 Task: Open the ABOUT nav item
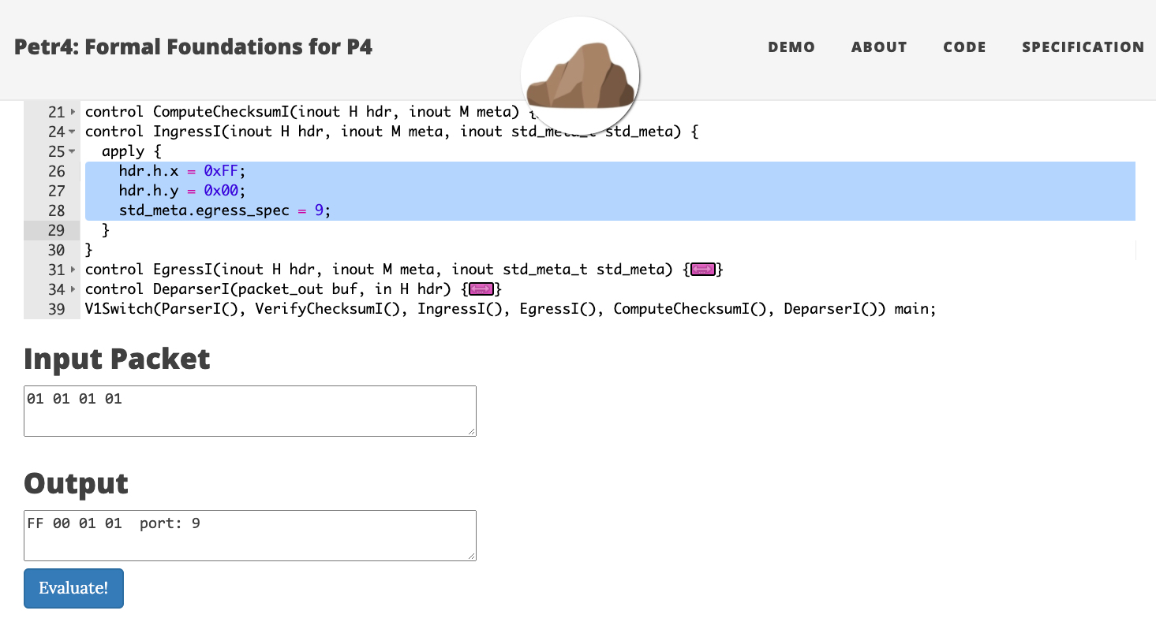click(x=879, y=47)
